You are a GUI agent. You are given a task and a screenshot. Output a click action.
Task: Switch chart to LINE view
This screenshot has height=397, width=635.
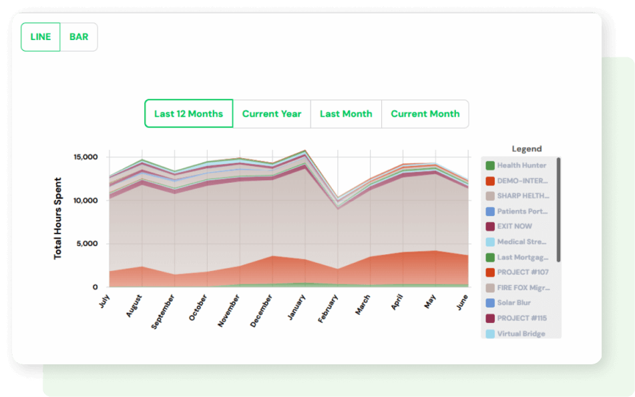coord(41,37)
